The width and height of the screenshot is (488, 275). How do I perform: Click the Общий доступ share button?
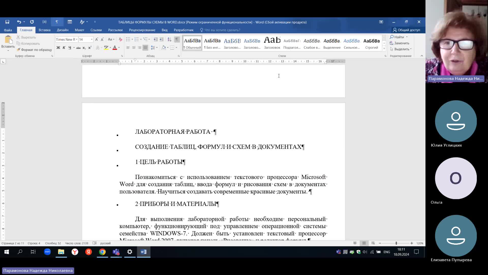(x=406, y=30)
